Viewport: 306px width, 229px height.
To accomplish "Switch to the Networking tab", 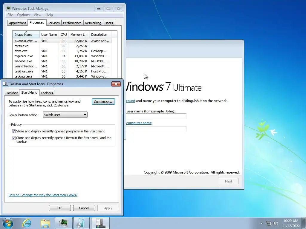I will [93, 23].
